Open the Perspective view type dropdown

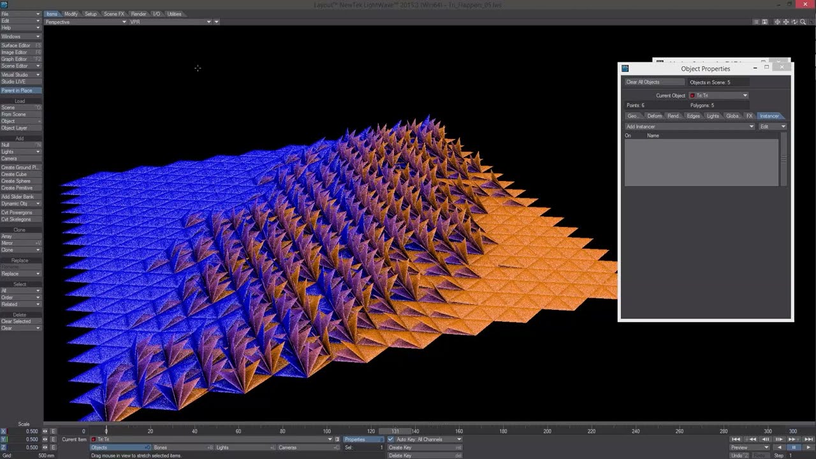(85, 22)
